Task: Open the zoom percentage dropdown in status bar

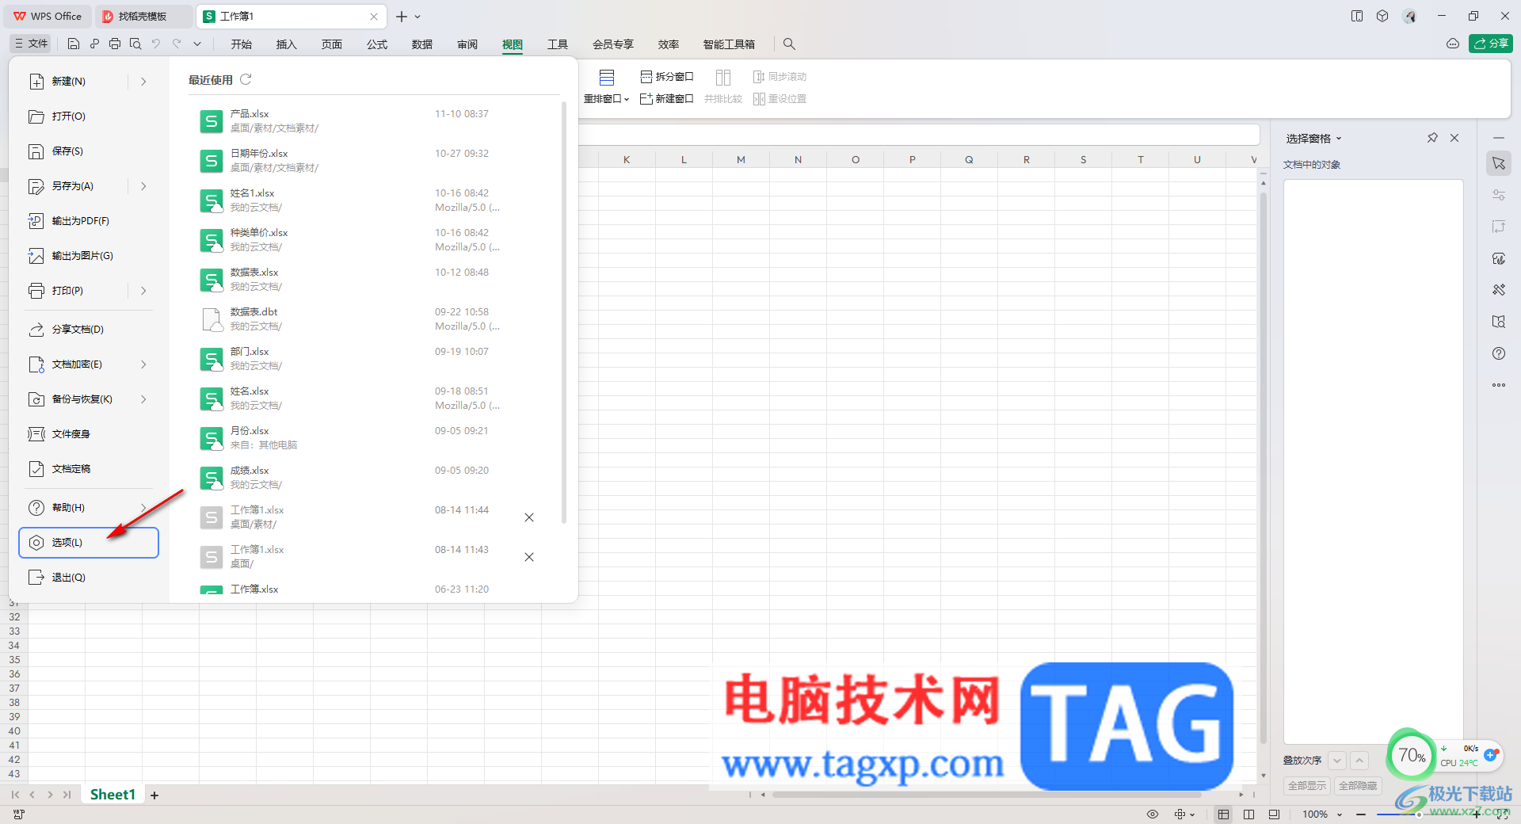Action: pos(1340,814)
